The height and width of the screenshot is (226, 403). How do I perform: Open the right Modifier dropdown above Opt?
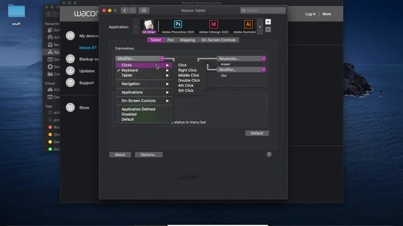point(241,70)
